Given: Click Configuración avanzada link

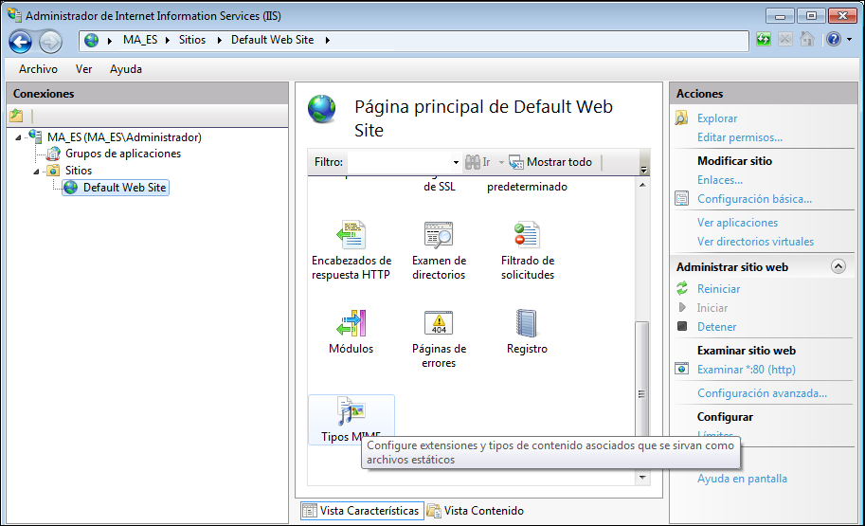Looking at the screenshot, I should [x=762, y=393].
